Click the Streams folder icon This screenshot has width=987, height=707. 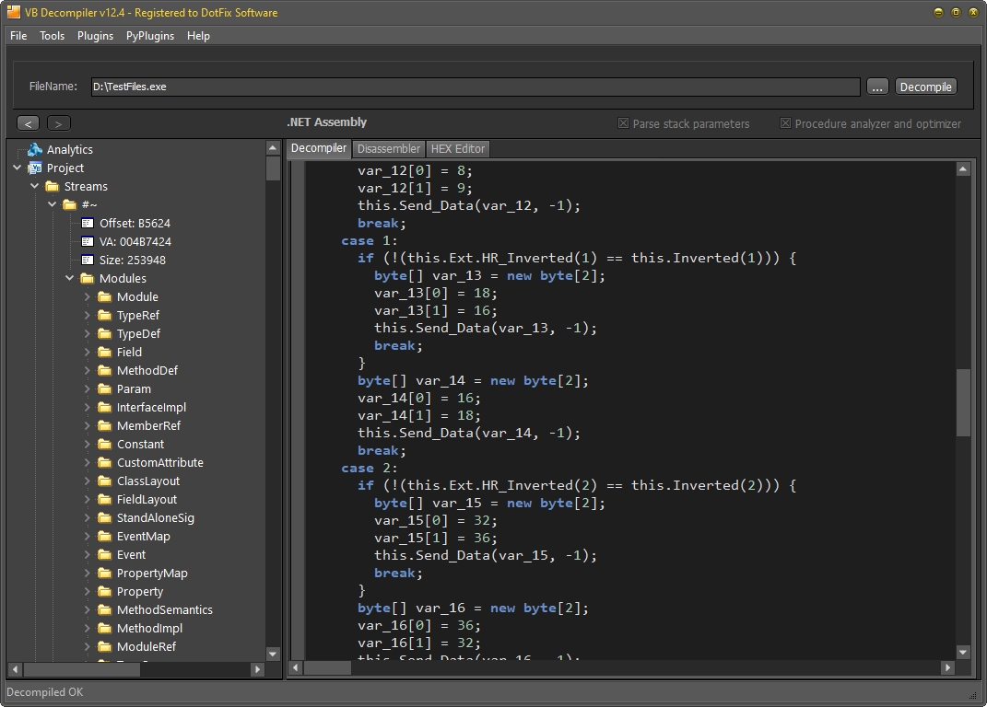53,186
